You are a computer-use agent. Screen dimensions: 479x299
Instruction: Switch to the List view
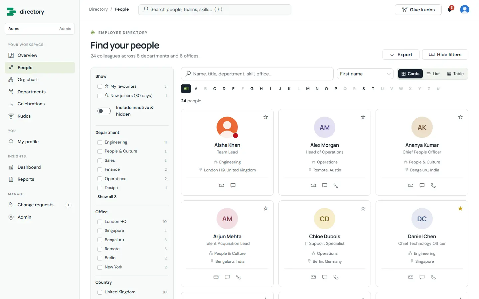coord(433,74)
